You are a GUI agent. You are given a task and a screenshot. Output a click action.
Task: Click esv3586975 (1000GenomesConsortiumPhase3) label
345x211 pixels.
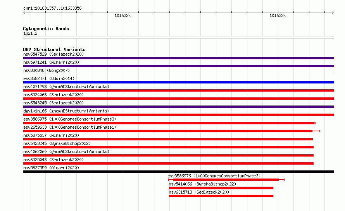pyautogui.click(x=70, y=119)
